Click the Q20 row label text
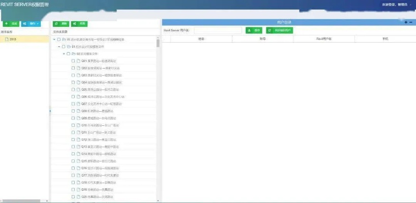Viewport: 416px width, 203px height. click(x=97, y=196)
